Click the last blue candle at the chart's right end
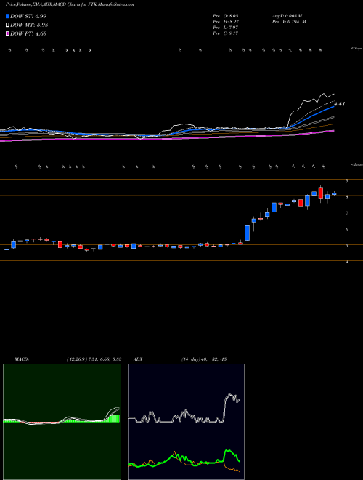Viewport: 363px width, 480px height. [x=334, y=193]
